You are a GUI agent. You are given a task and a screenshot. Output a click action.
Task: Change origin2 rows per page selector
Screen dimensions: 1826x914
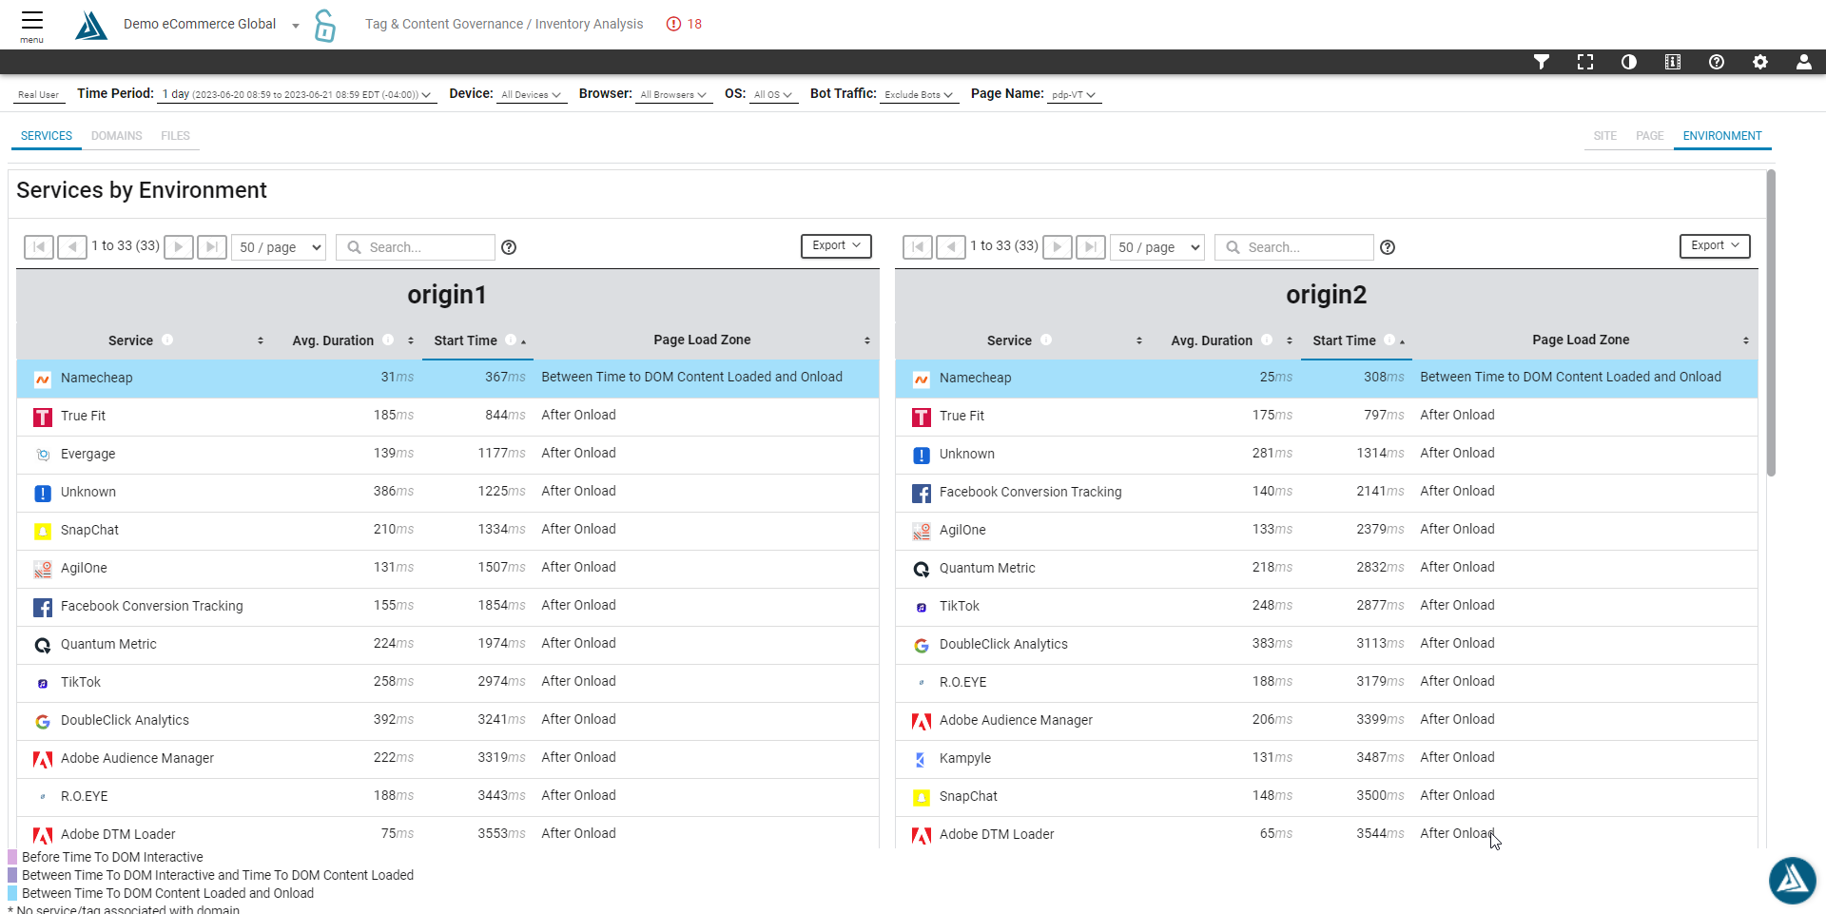[x=1157, y=247]
